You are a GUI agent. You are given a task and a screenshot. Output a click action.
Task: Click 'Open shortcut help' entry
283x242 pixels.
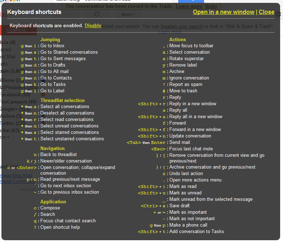tap(60, 227)
